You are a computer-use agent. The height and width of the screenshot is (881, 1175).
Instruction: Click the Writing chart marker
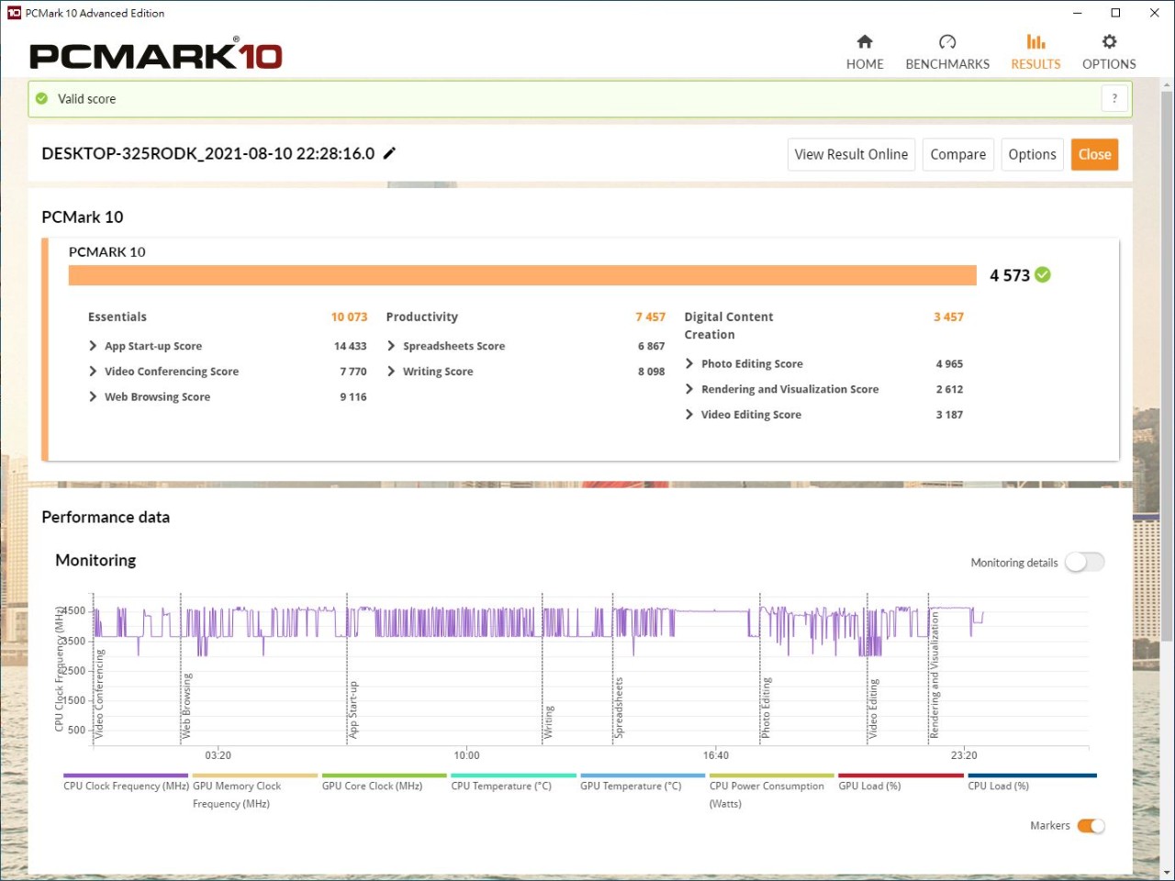(548, 721)
